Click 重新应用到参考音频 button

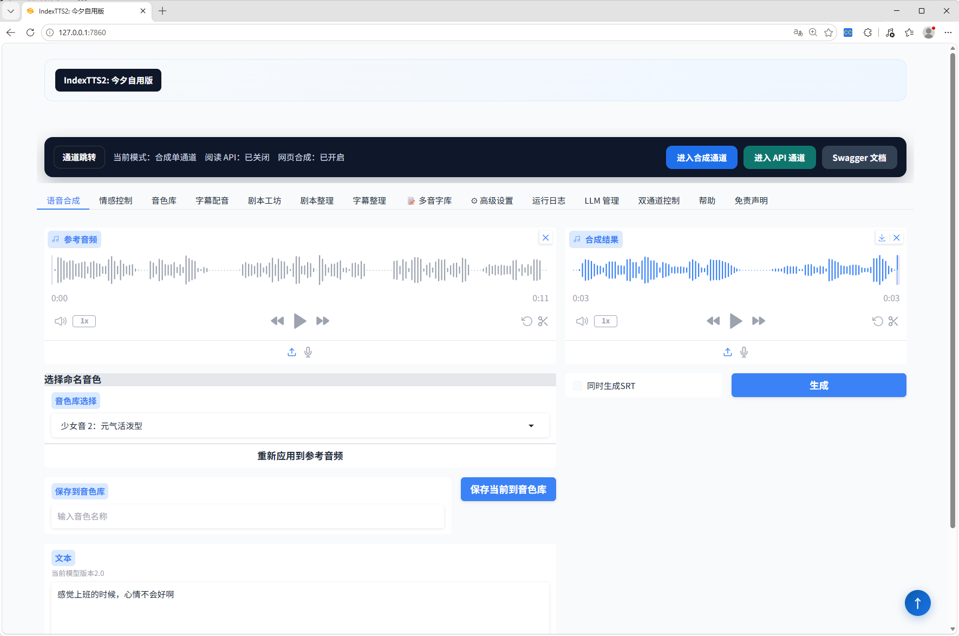coord(300,456)
